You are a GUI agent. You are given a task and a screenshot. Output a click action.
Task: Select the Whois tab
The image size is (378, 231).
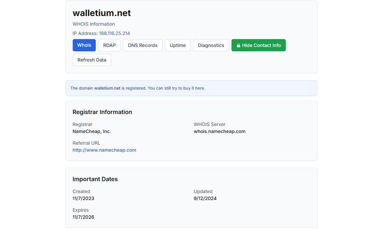(84, 45)
